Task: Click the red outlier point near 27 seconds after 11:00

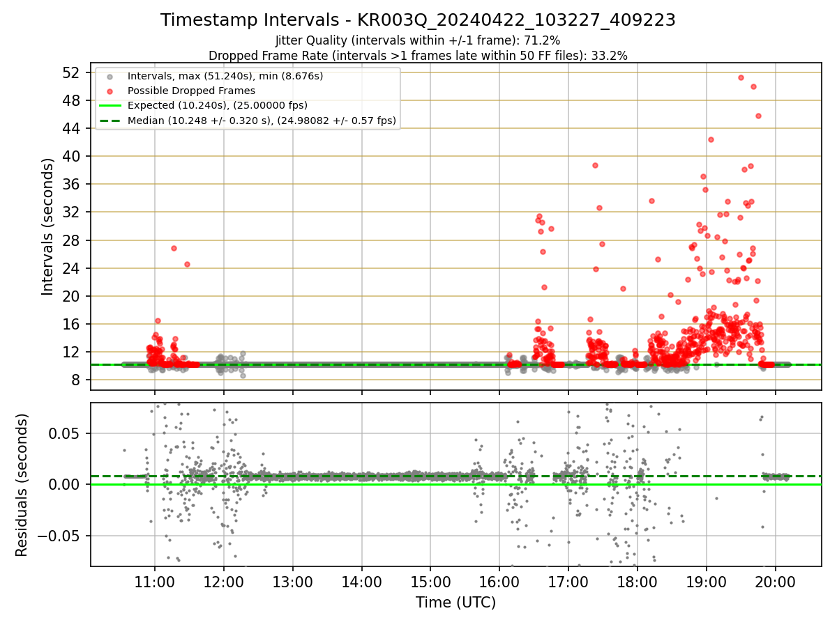Action: (x=174, y=248)
